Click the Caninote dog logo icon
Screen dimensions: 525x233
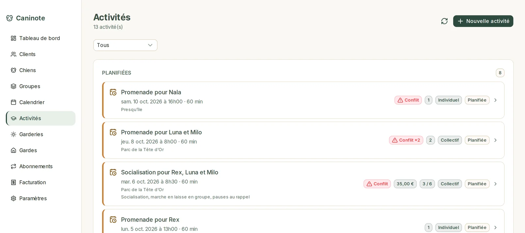(x=10, y=18)
